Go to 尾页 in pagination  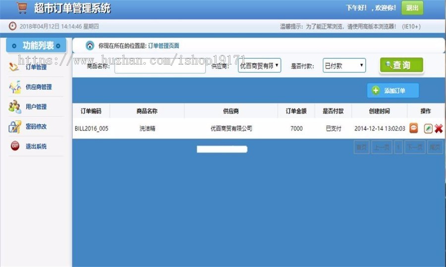click(x=435, y=147)
